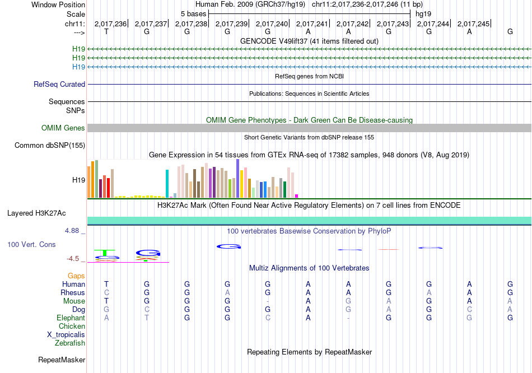The width and height of the screenshot is (532, 373).
Task: Click the Scale track label
Action: tap(76, 14)
